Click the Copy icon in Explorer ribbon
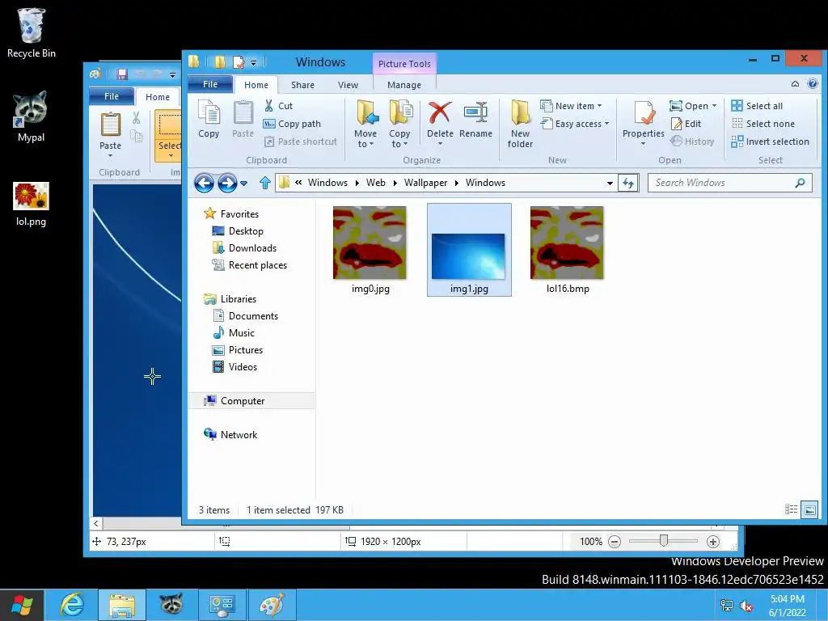828x621 pixels. click(x=209, y=120)
